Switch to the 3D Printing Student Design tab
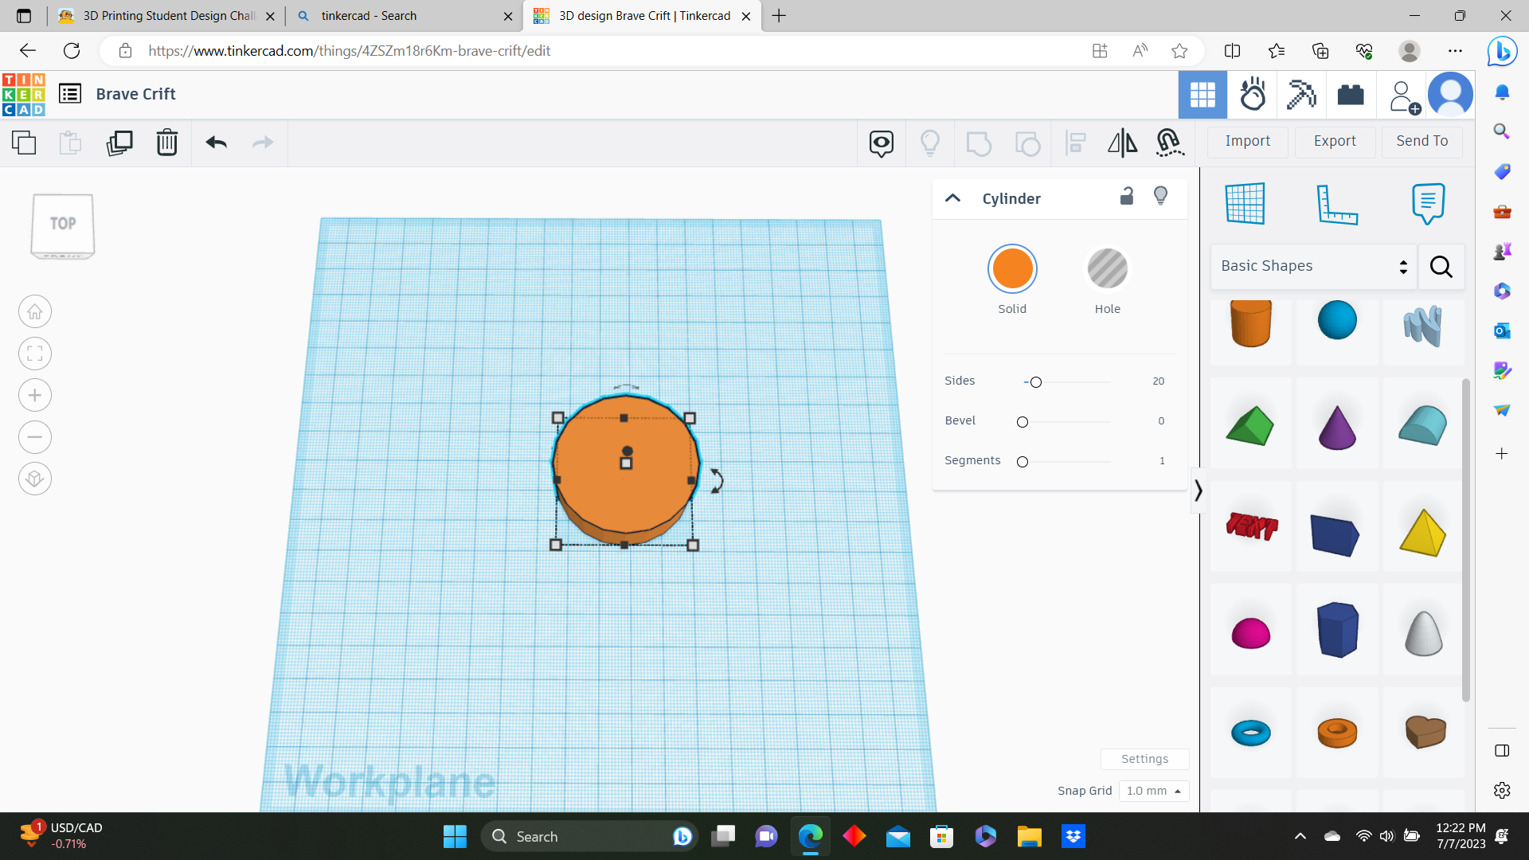 [159, 16]
